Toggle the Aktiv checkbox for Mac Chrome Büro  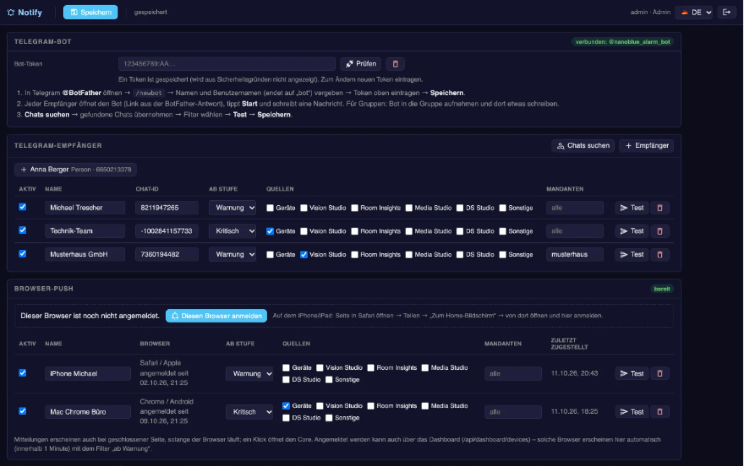coord(22,411)
